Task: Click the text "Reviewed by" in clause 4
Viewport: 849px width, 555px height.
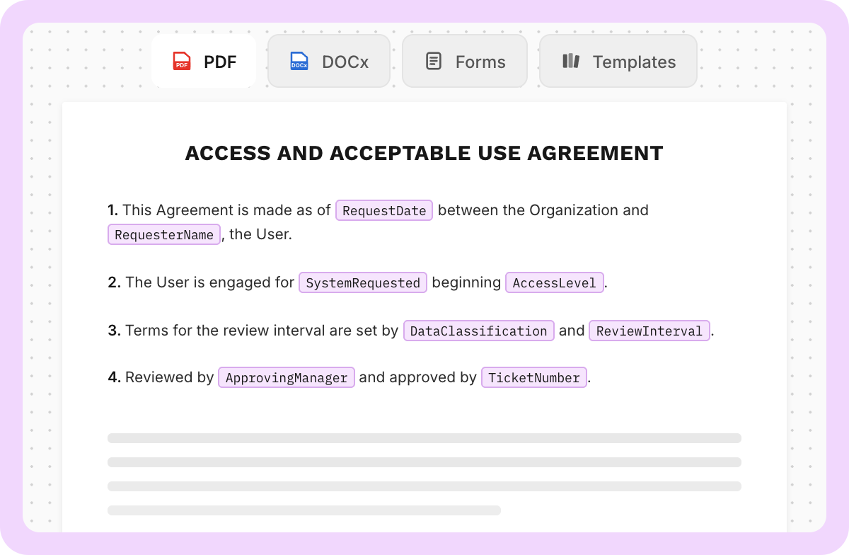Action: click(x=169, y=377)
